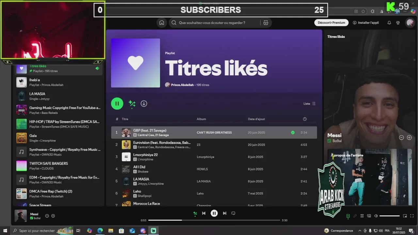Sort tracks by Date d'ajout header
The height and width of the screenshot is (235, 418).
coord(256,119)
